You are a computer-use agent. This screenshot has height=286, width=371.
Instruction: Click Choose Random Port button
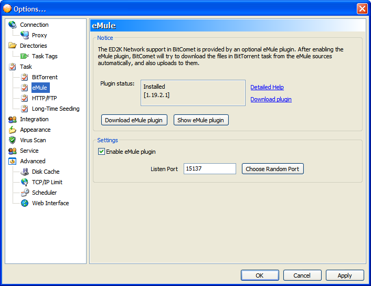[x=272, y=168]
